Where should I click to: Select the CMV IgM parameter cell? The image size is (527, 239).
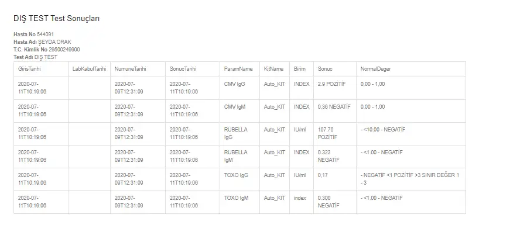pyautogui.click(x=235, y=107)
